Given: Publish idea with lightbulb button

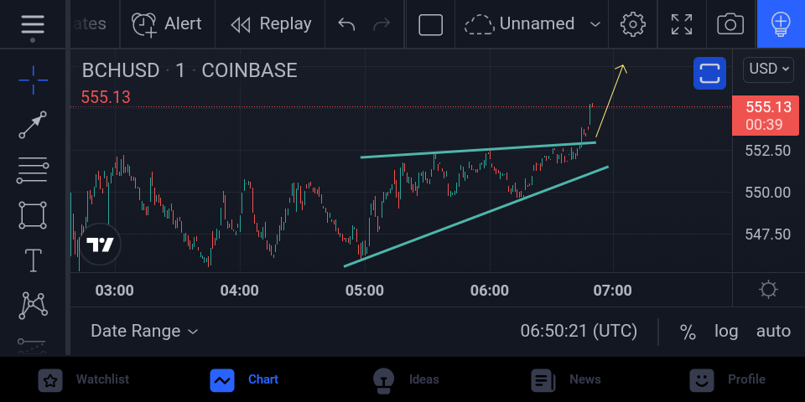Looking at the screenshot, I should point(781,24).
